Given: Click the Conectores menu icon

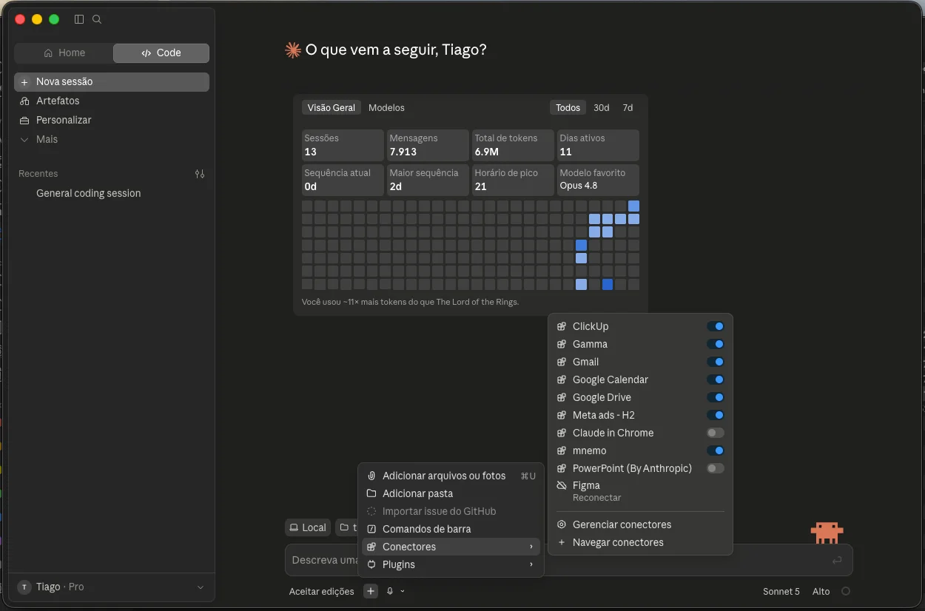Looking at the screenshot, I should (371, 547).
